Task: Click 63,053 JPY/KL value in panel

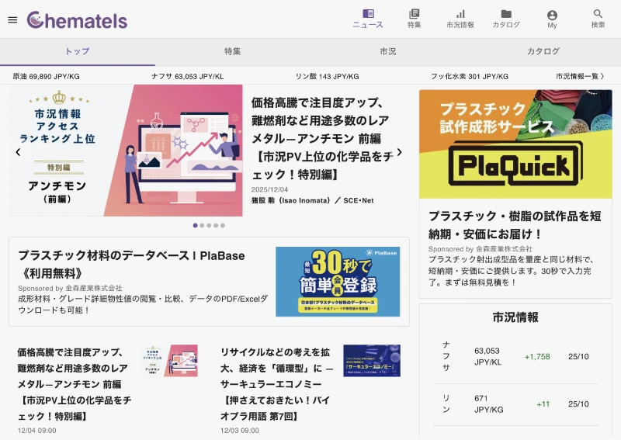Action: 488,356
